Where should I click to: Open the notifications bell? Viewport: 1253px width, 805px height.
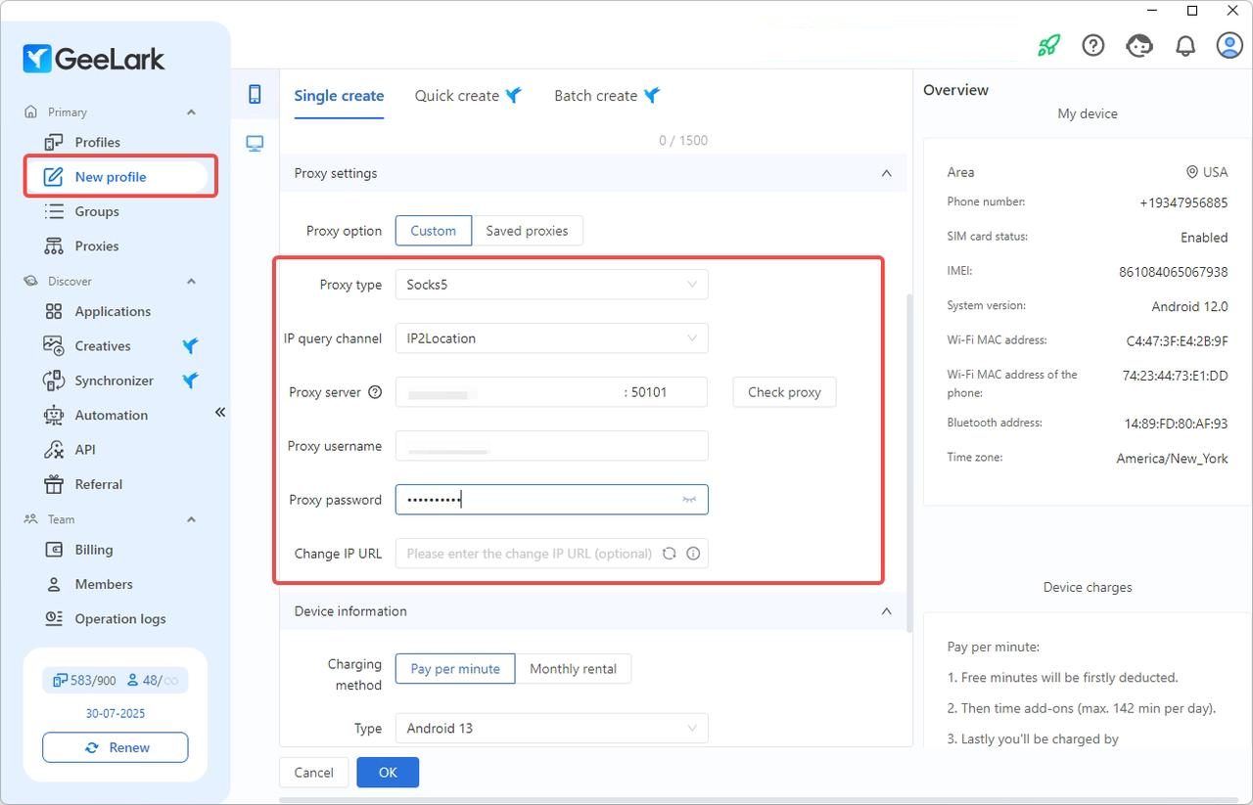[1184, 45]
